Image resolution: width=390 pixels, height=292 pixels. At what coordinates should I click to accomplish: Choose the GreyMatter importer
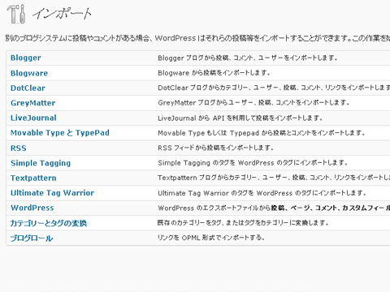pos(32,103)
